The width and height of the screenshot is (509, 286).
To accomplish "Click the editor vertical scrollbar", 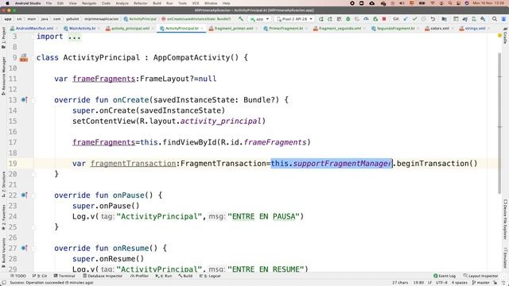I will [500, 123].
